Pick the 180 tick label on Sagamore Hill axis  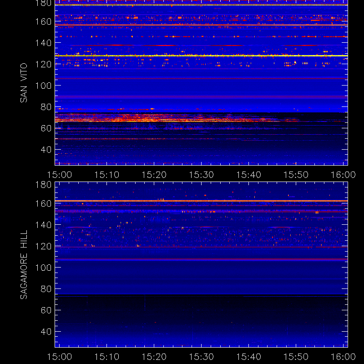(43, 185)
